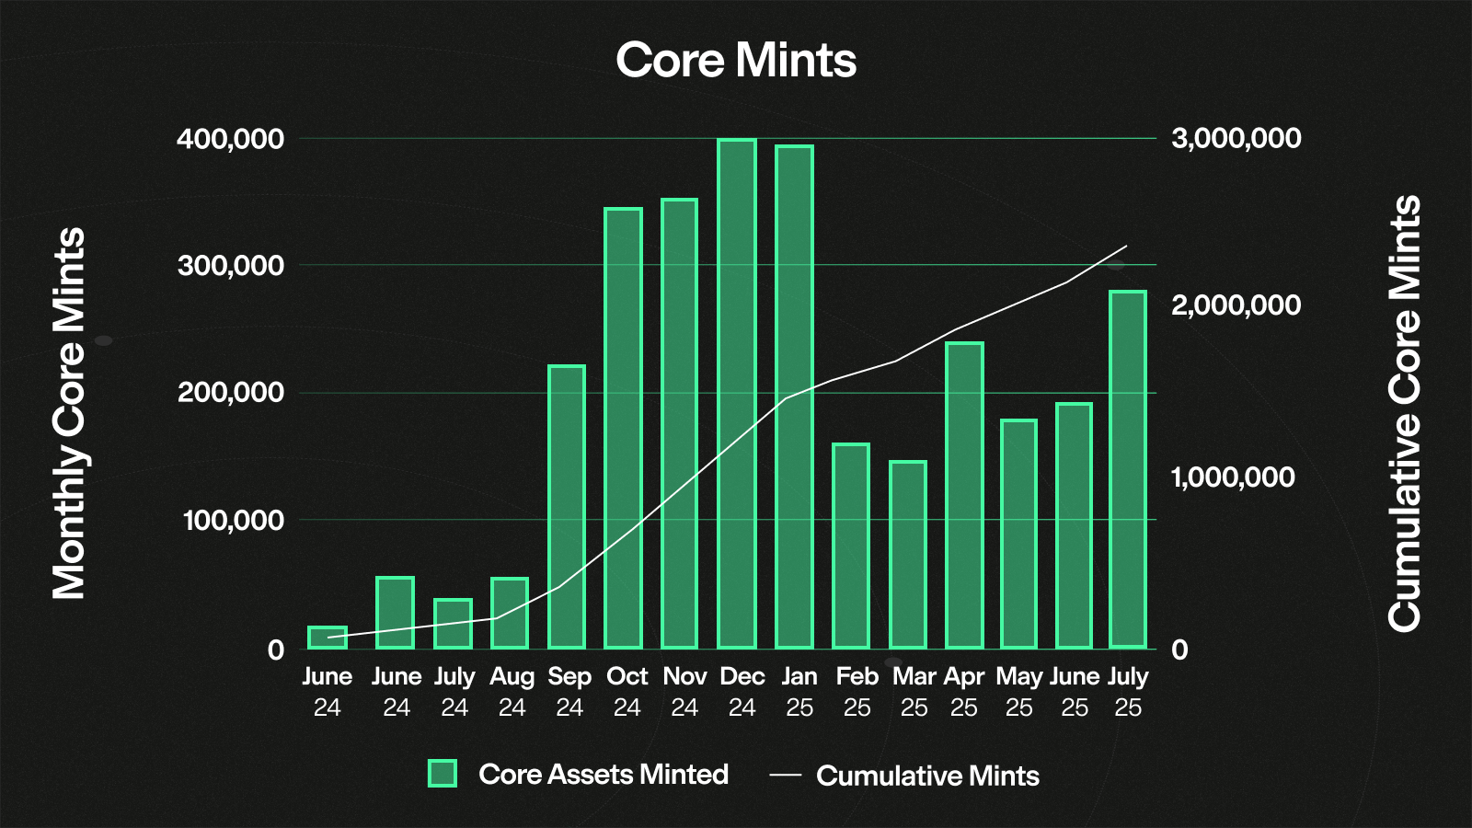Select the Sep 24 bar
This screenshot has height=828, width=1472.
[567, 507]
